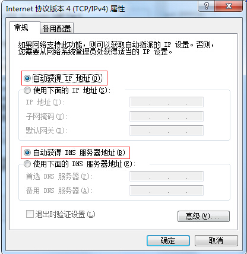This screenshot has width=247, height=254.
Task: Confirm with the 确定 button
Action: coord(168,240)
